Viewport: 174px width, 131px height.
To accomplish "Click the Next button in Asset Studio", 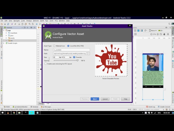I will [x=95, y=99].
